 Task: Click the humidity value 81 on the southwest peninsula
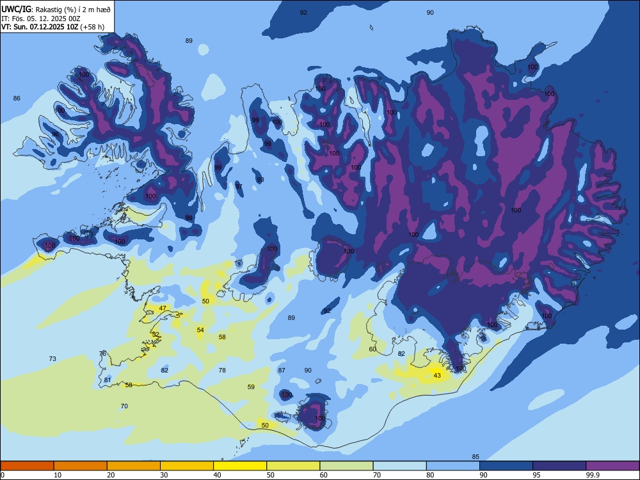coord(108,380)
